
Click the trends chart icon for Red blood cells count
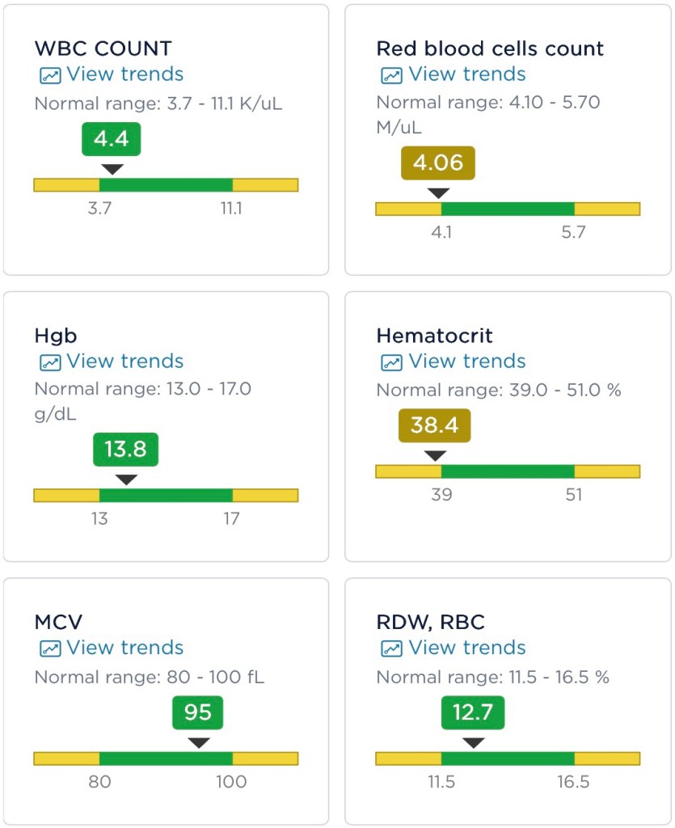392,75
